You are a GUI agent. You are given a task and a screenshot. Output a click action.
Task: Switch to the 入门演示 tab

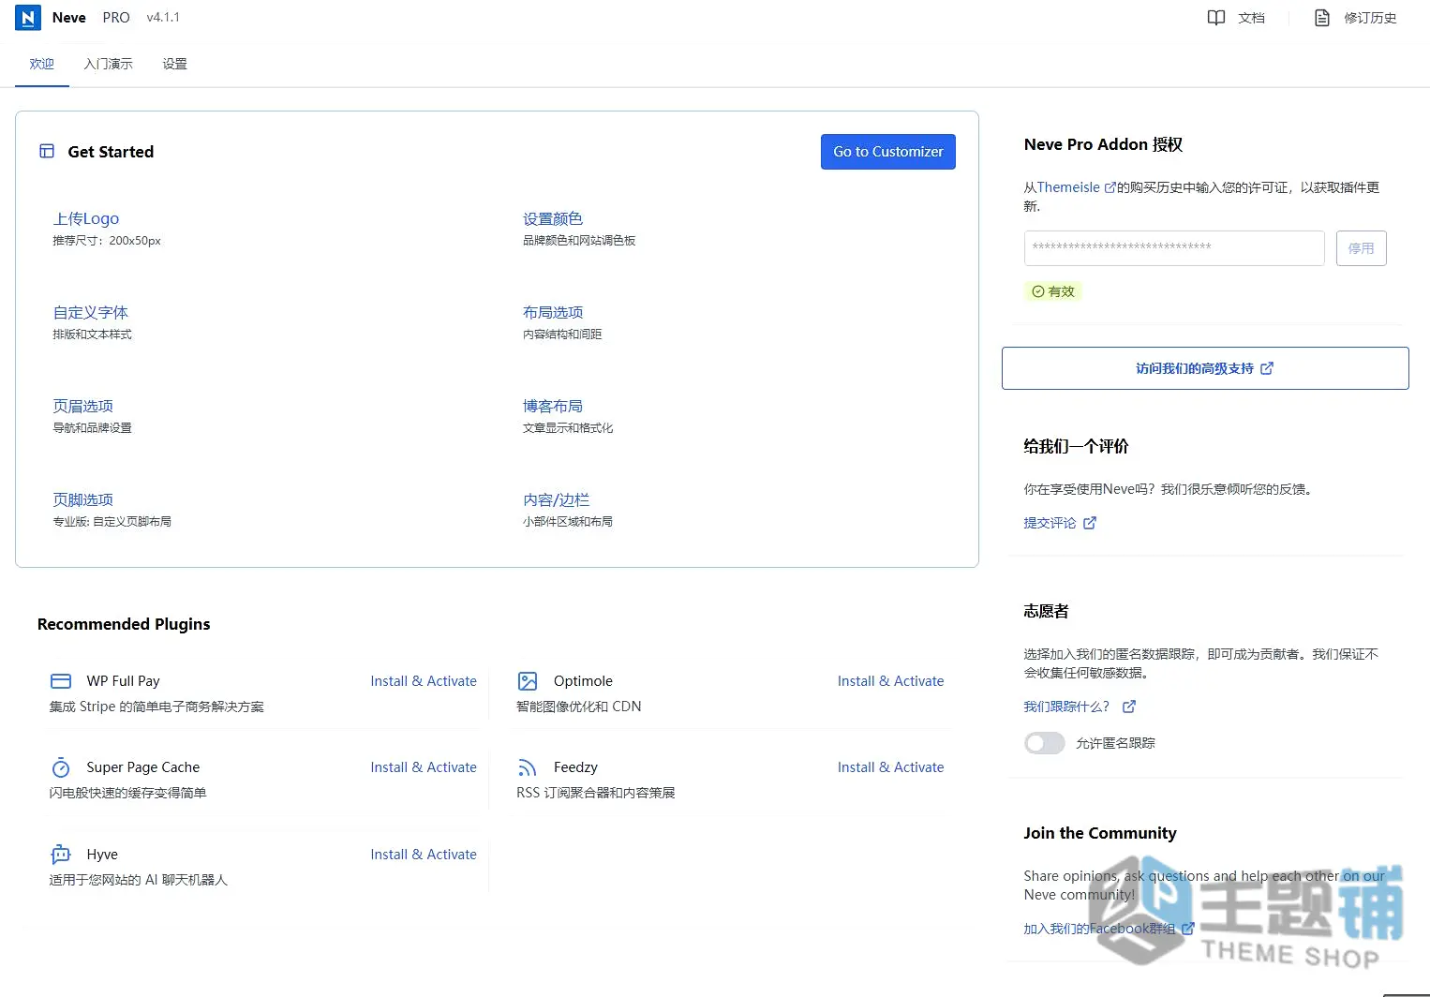tap(108, 64)
